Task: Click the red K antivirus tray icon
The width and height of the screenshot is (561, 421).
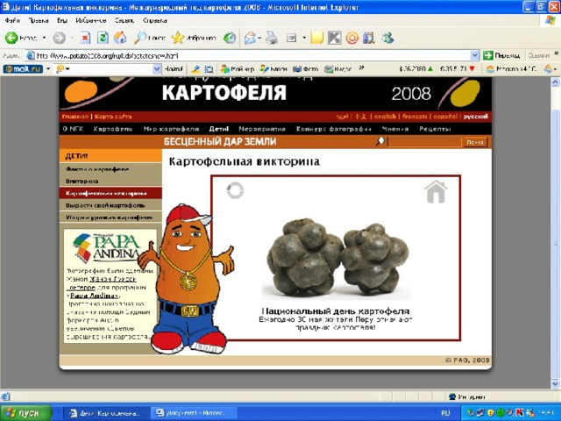Action: 521,413
